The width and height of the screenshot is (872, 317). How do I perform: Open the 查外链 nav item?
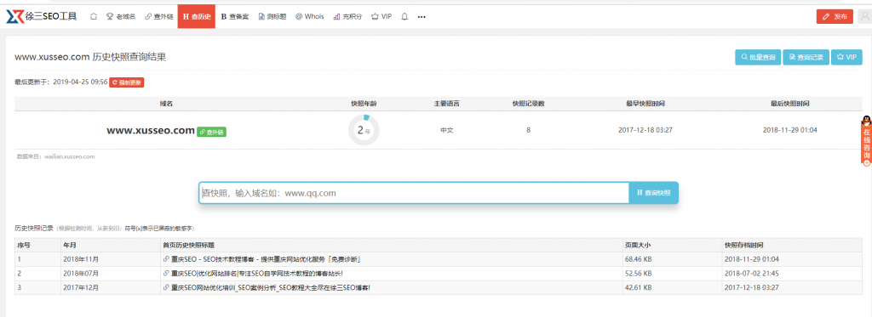point(158,17)
